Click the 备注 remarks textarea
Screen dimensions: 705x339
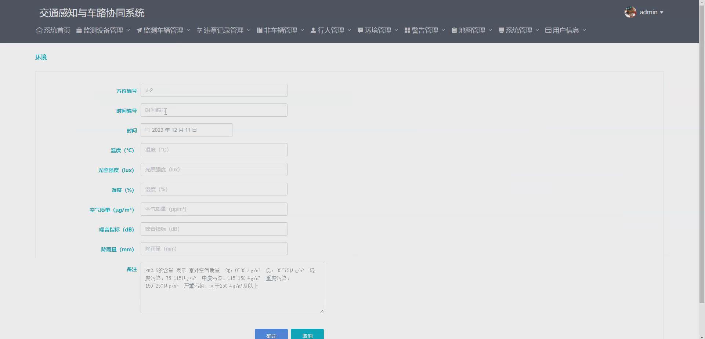[232, 287]
